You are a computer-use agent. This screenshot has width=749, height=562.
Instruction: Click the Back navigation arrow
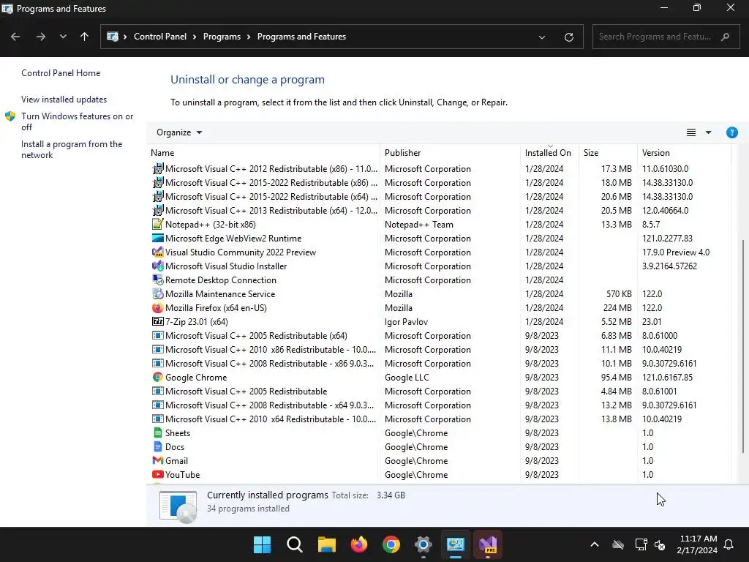click(x=15, y=37)
